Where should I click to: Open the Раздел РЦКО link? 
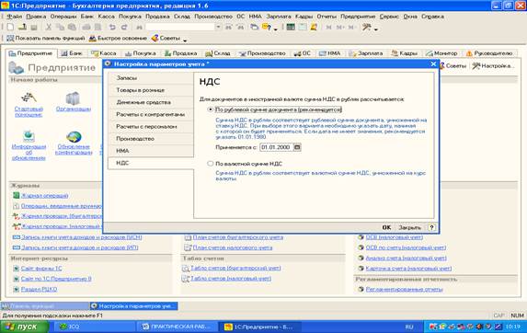pos(39,289)
